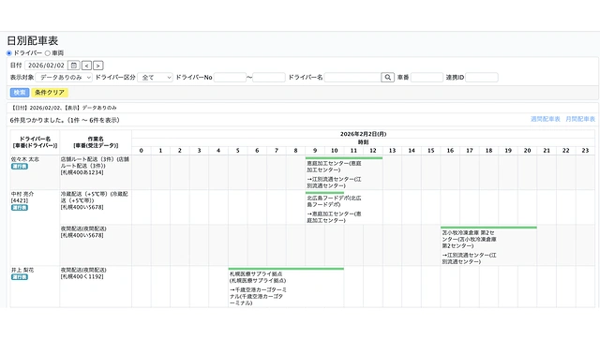Click the 恵庭加工センター to 江別流通センター schedule block
This screenshot has width=600, height=339.
tap(344, 173)
